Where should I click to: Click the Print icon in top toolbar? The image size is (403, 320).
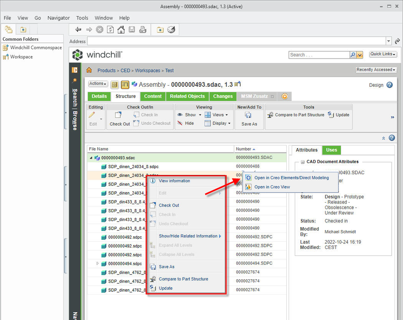click(x=142, y=29)
